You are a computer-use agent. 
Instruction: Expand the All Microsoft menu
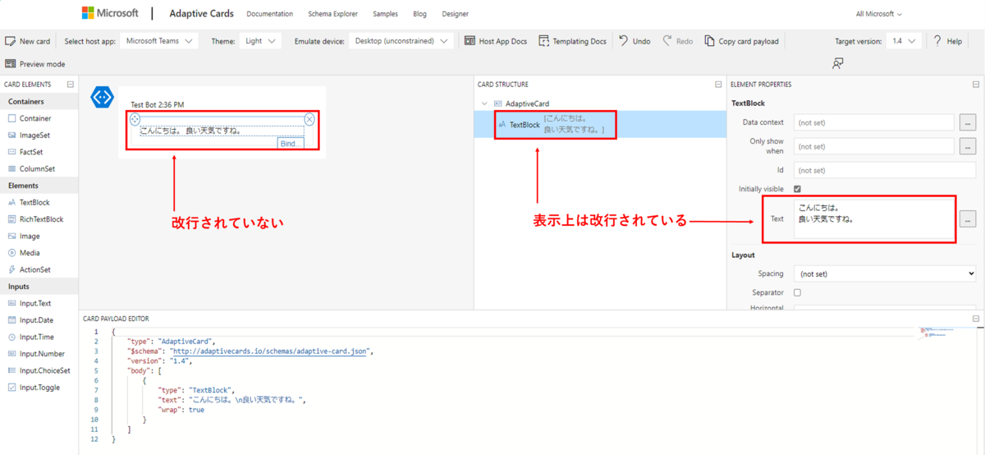(878, 14)
